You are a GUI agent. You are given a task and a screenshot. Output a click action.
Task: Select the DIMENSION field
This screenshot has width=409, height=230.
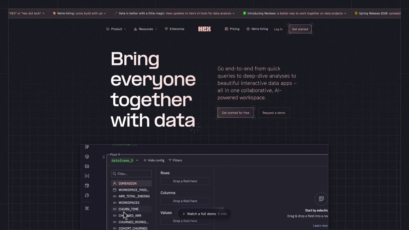(x=131, y=183)
